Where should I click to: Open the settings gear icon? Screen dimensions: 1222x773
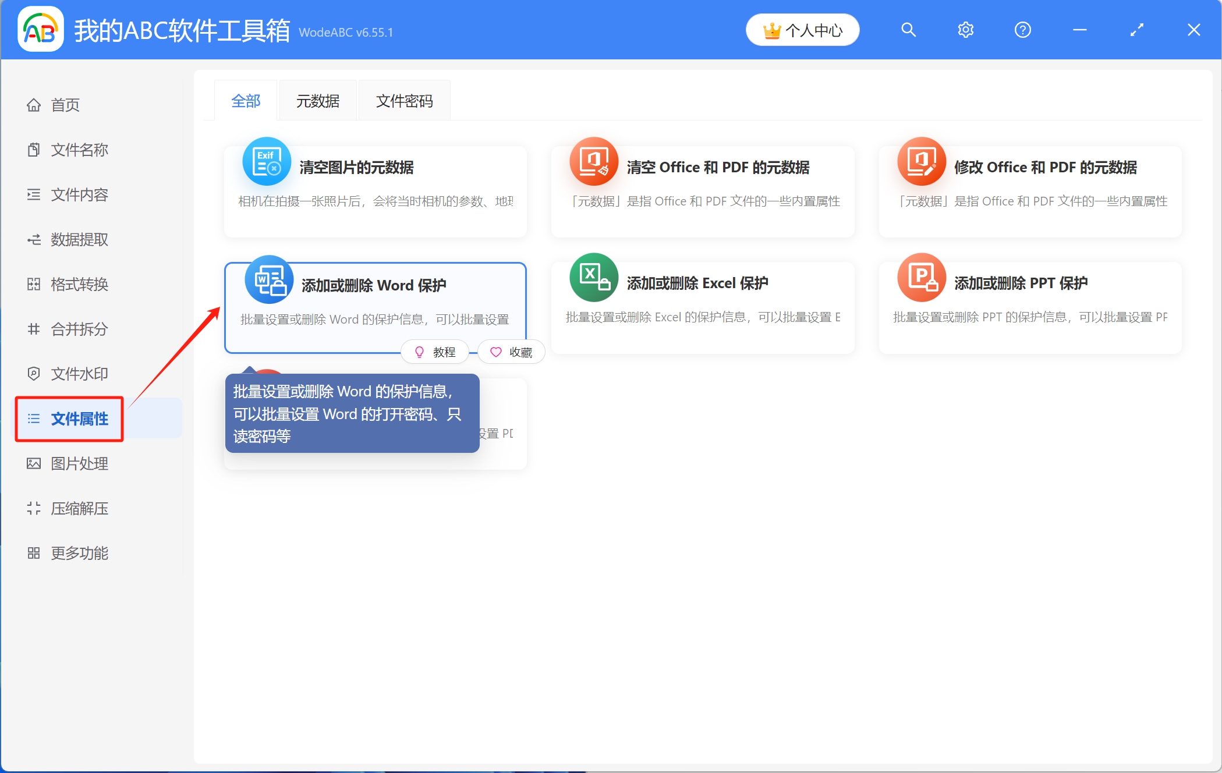tap(965, 29)
